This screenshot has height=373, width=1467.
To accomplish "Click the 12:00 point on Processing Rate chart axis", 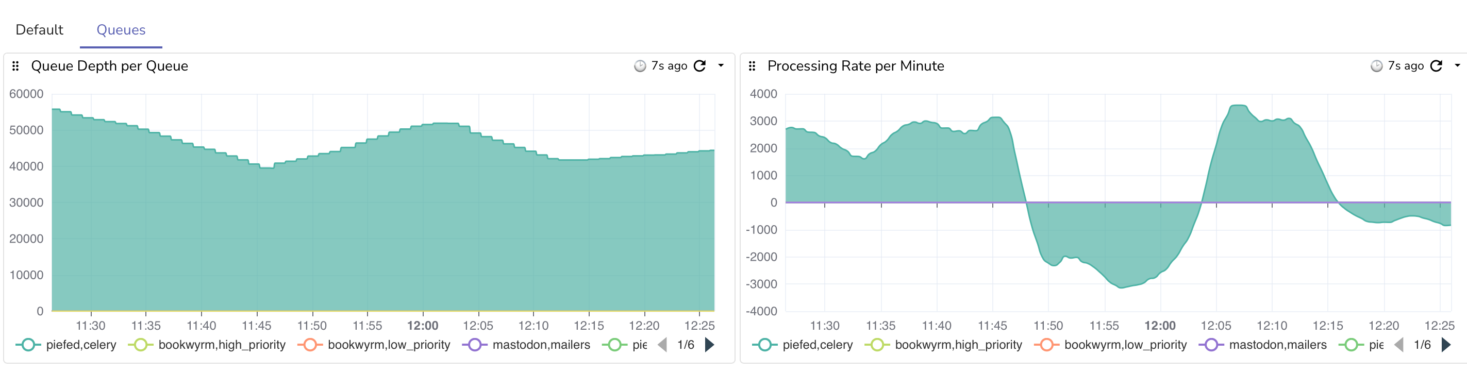I will [x=1160, y=326].
